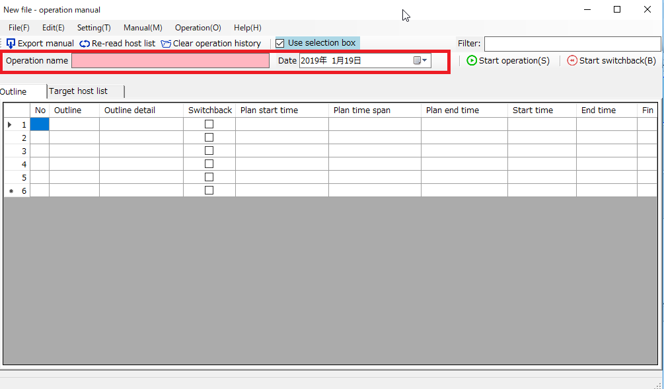The height and width of the screenshot is (389, 664).
Task: Click the Re-read host list icon
Action: pyautogui.click(x=85, y=44)
